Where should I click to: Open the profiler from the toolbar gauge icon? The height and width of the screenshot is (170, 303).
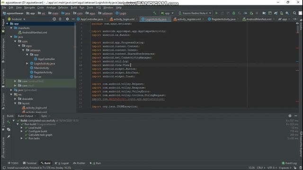coord(245,13)
